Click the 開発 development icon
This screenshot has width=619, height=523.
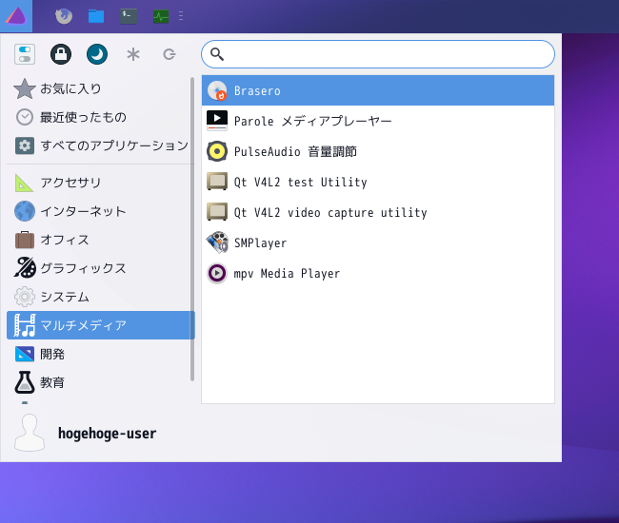tap(25, 354)
